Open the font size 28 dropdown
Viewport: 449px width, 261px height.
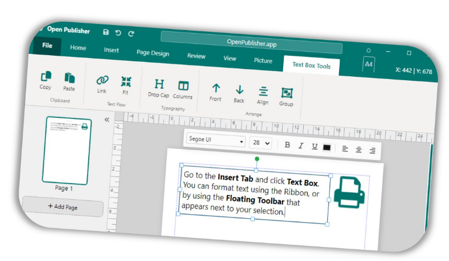[x=261, y=142]
